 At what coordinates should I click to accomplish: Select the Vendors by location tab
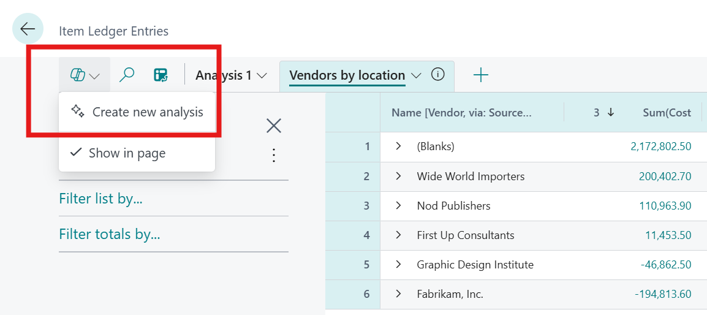tap(347, 75)
